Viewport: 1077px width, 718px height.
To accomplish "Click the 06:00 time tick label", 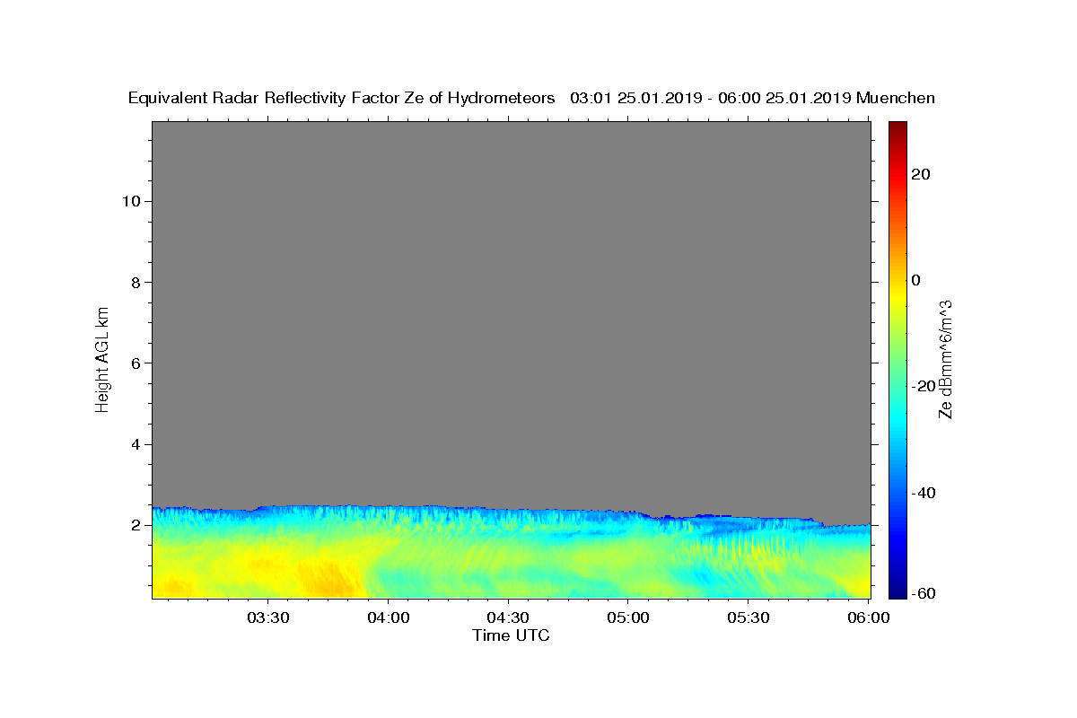I will 868,618.
